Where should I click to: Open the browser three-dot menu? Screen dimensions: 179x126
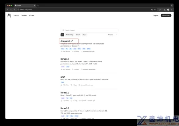tap(171, 9)
